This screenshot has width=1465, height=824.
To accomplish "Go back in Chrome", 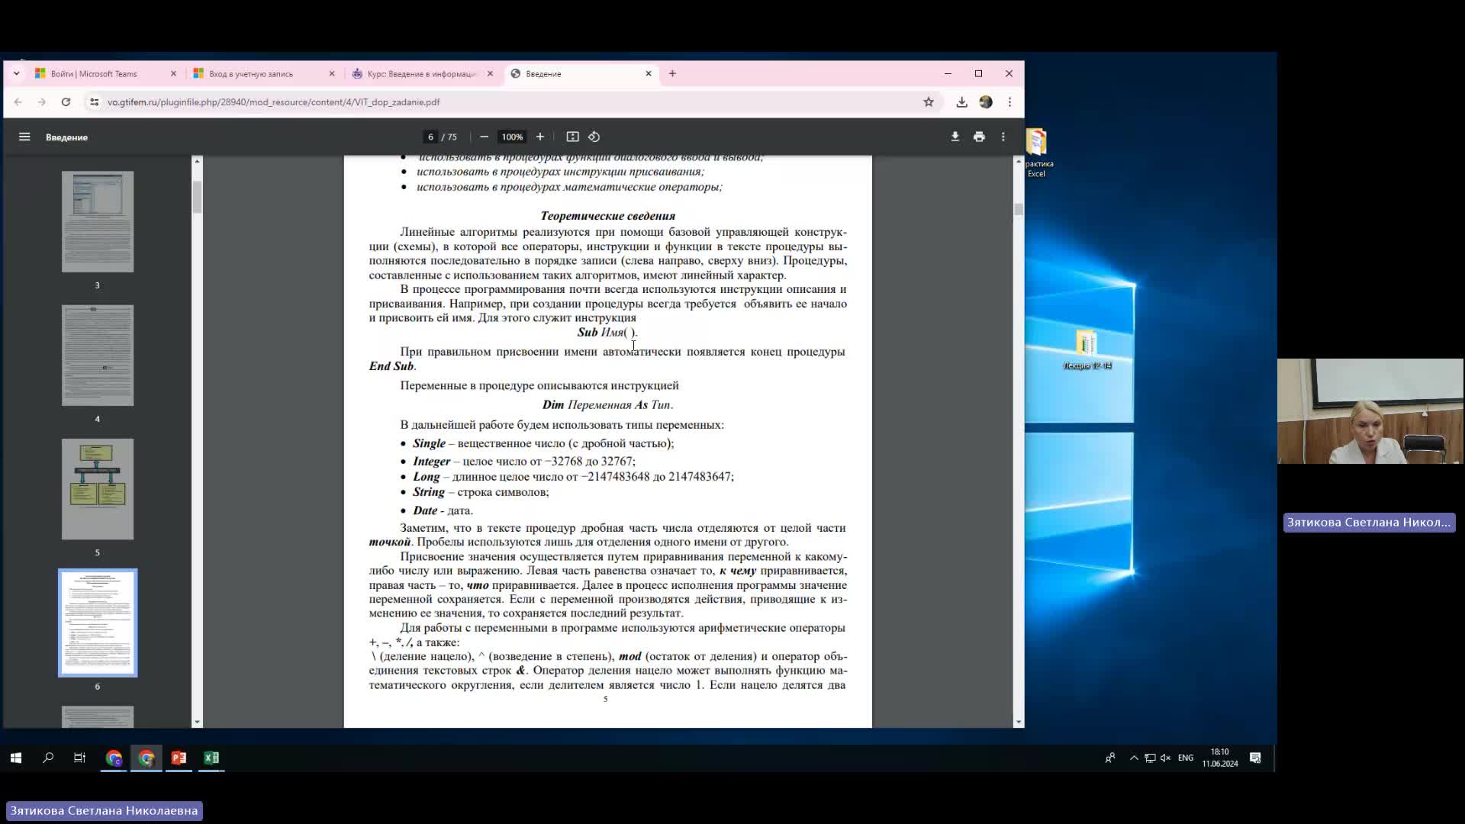I will tap(18, 101).
